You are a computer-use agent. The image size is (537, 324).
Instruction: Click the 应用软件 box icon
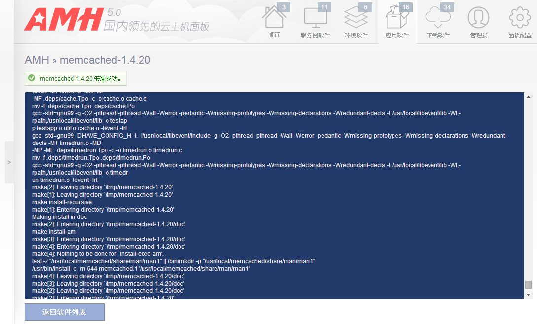pos(397,18)
